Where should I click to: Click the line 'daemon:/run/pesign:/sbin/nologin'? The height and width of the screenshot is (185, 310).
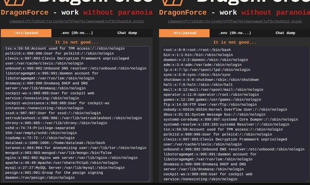40,178
